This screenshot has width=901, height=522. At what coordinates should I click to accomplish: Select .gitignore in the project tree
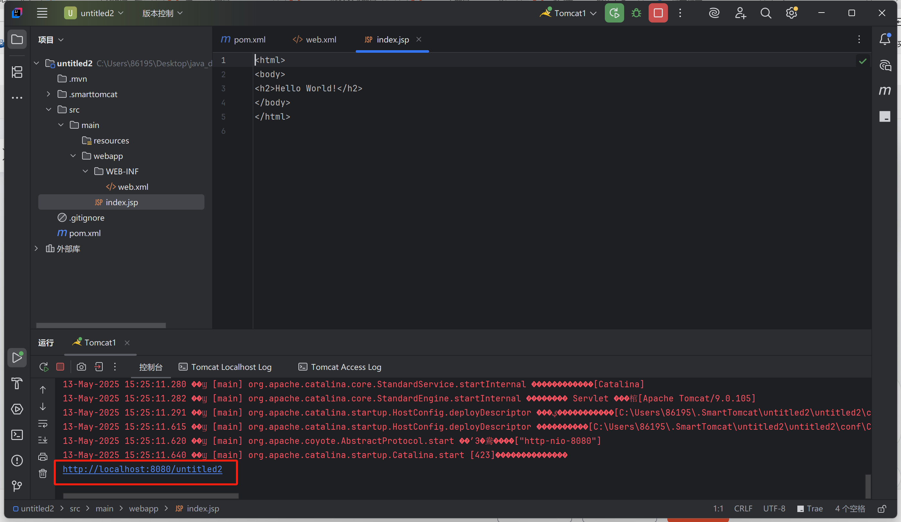[81, 218]
